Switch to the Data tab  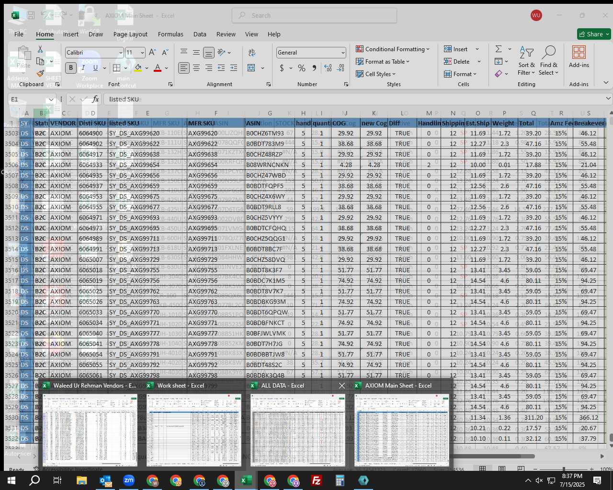(200, 34)
